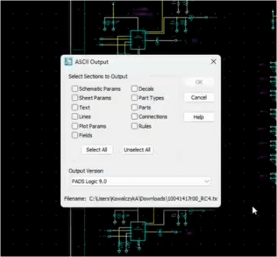The image size is (277, 257).
Task: Close the ASCII Output dialog
Action: click(x=214, y=62)
